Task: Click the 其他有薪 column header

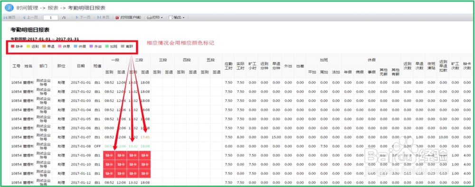Action: 395,72
